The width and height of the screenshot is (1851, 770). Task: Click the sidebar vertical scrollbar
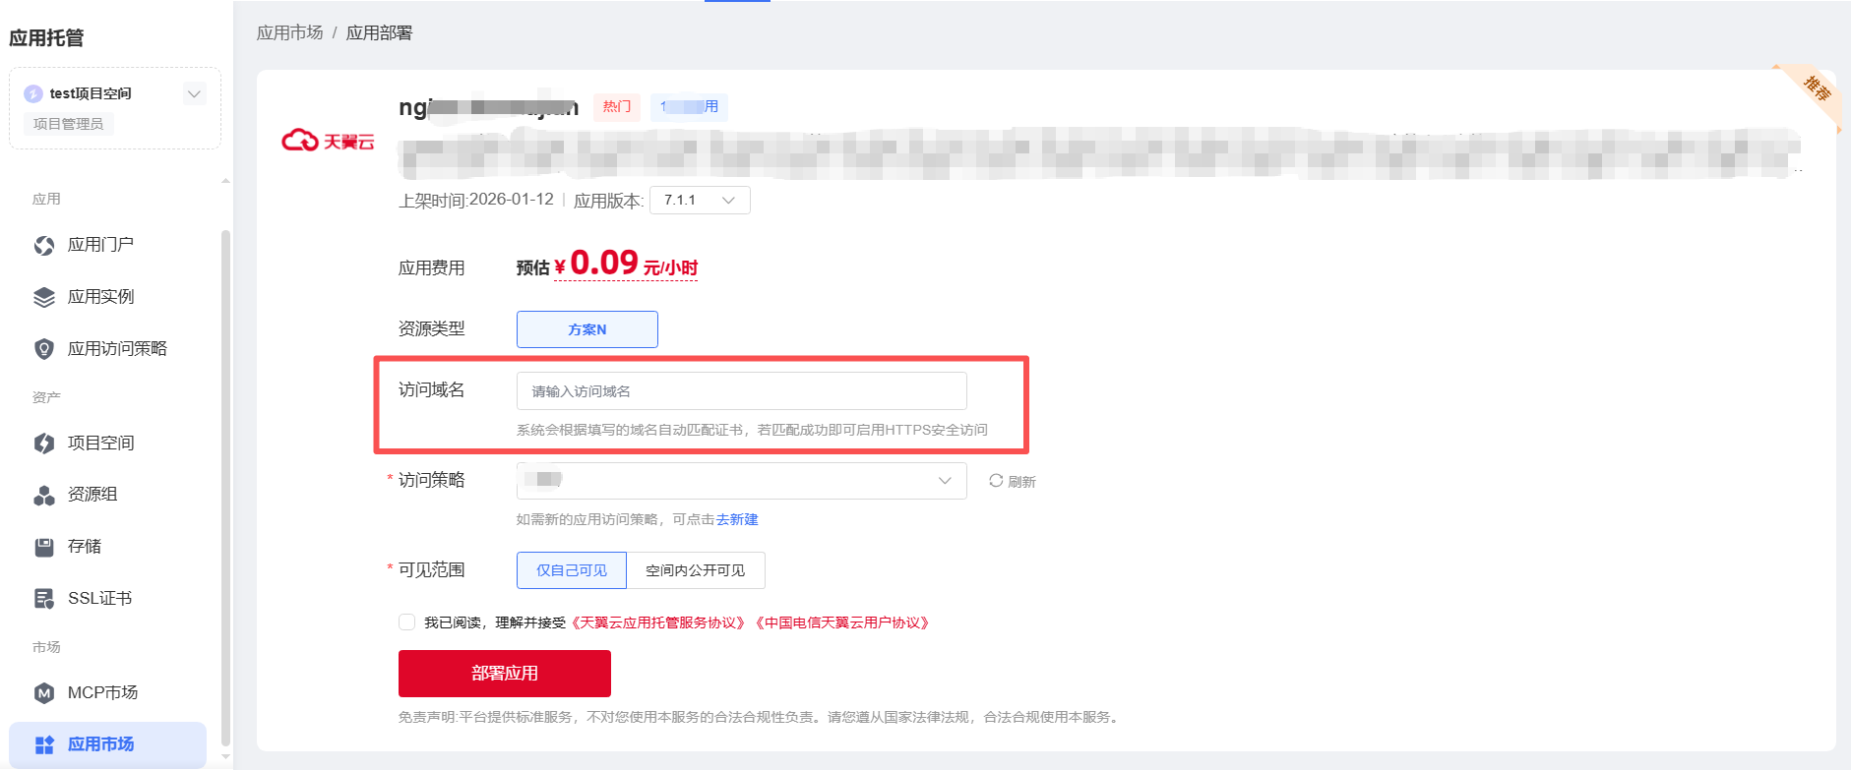[x=225, y=488]
